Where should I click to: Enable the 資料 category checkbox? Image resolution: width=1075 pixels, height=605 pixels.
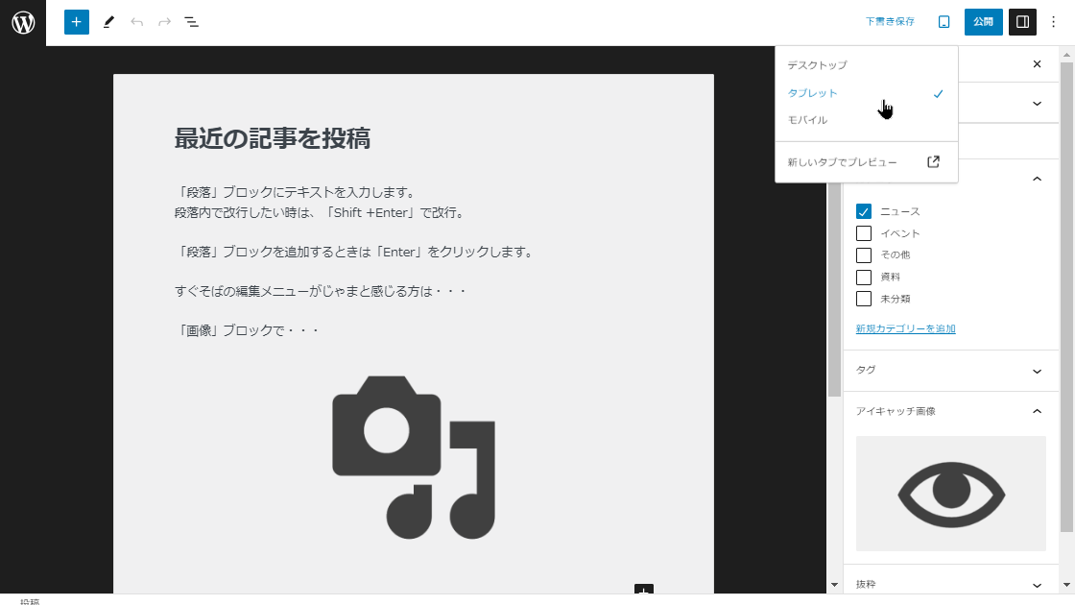click(864, 277)
